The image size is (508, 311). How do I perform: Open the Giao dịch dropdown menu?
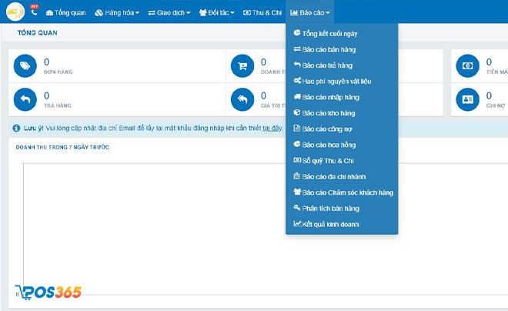coord(168,13)
